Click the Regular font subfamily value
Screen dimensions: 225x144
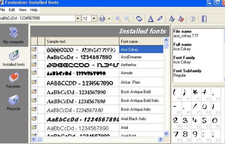[x=180, y=75]
